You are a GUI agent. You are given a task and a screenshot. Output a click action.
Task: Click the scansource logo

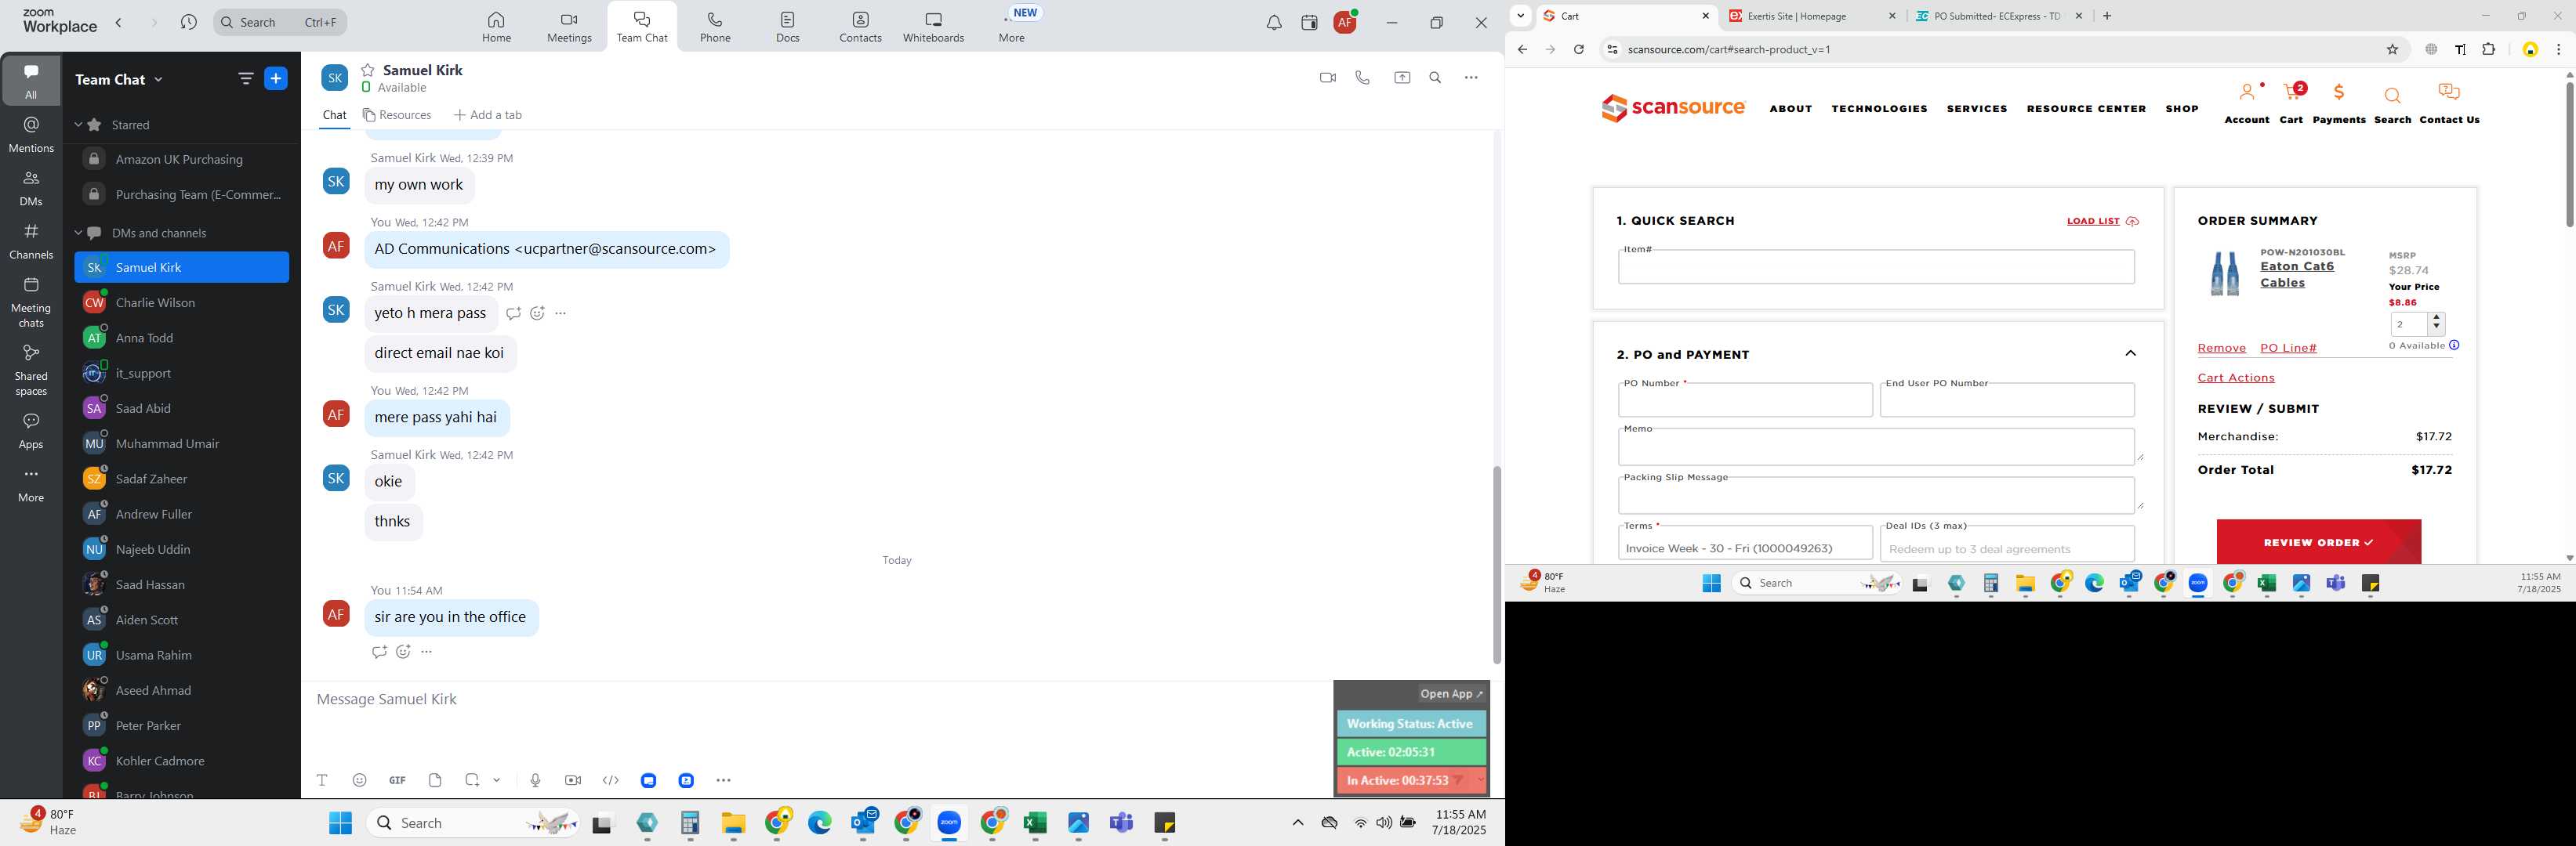pyautogui.click(x=1673, y=108)
